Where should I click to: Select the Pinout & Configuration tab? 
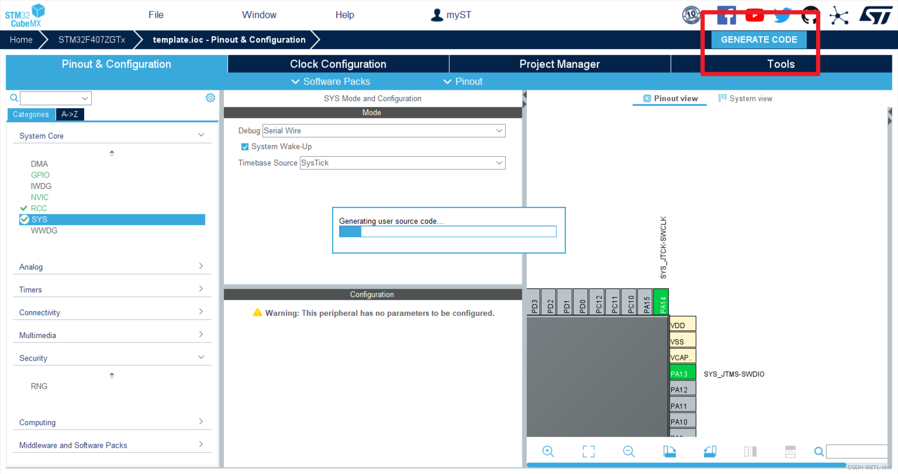coord(116,64)
